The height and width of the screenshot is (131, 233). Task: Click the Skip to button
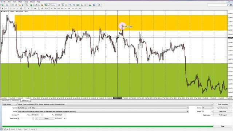click(46, 119)
